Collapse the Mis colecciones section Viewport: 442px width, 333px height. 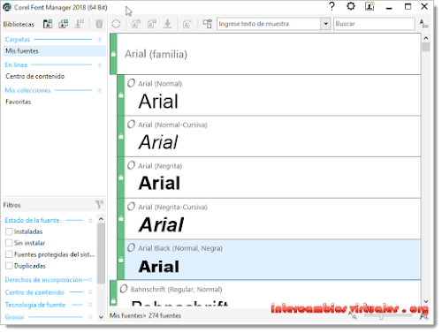100,90
